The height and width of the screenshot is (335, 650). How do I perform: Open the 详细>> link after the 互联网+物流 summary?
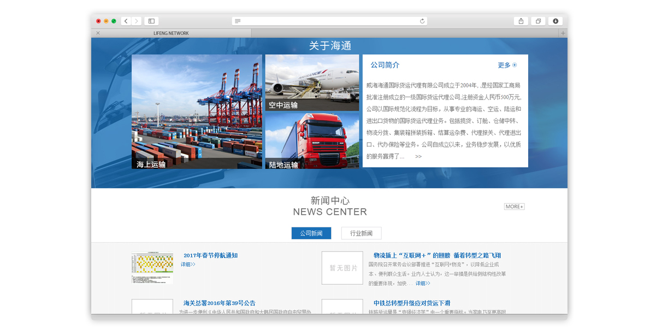[423, 284]
